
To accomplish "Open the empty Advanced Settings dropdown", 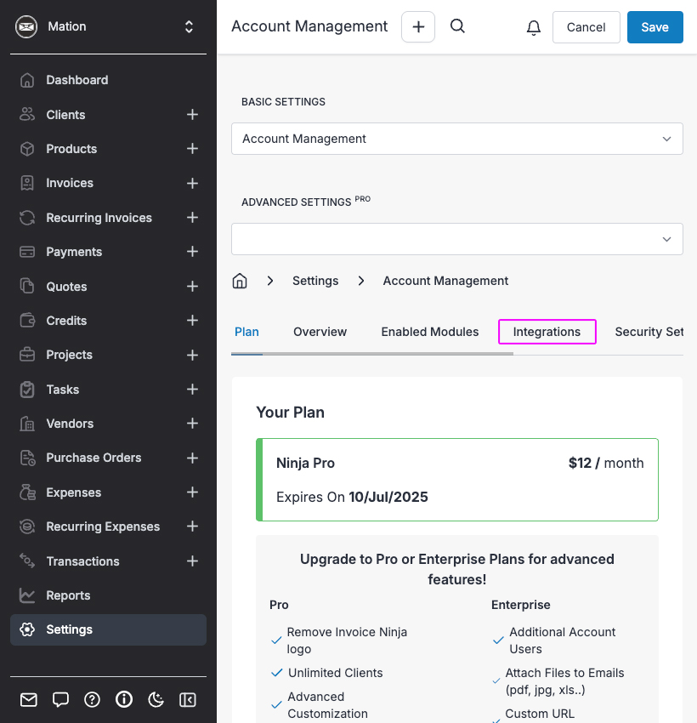I will pos(457,239).
